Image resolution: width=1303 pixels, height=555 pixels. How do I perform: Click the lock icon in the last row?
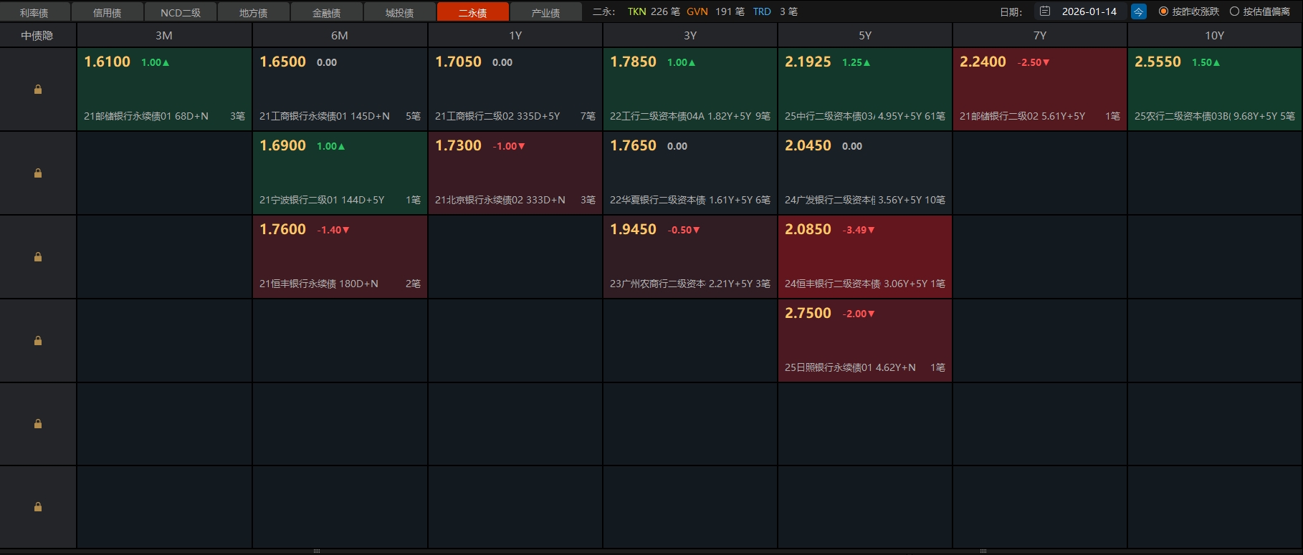[x=38, y=507]
